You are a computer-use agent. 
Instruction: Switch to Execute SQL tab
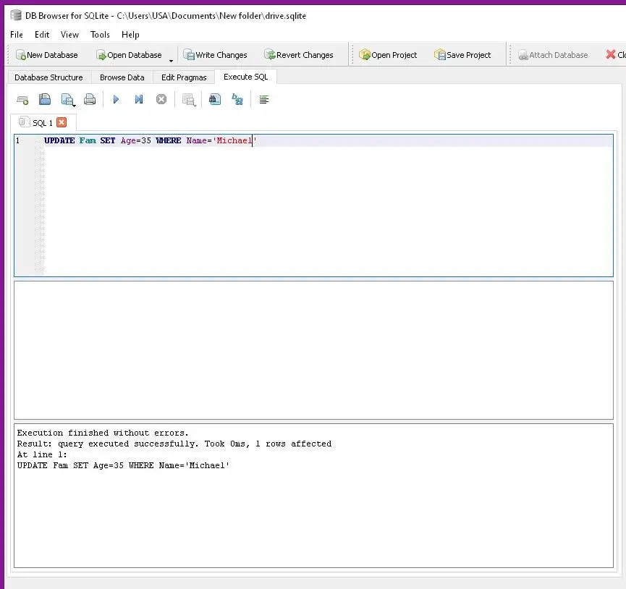[x=245, y=77]
